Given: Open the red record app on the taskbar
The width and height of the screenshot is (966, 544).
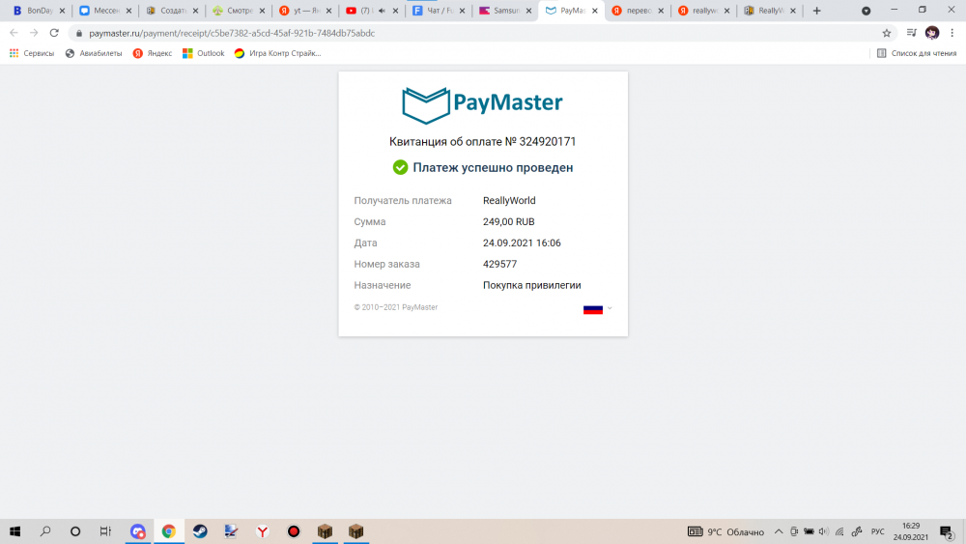Looking at the screenshot, I should [294, 531].
